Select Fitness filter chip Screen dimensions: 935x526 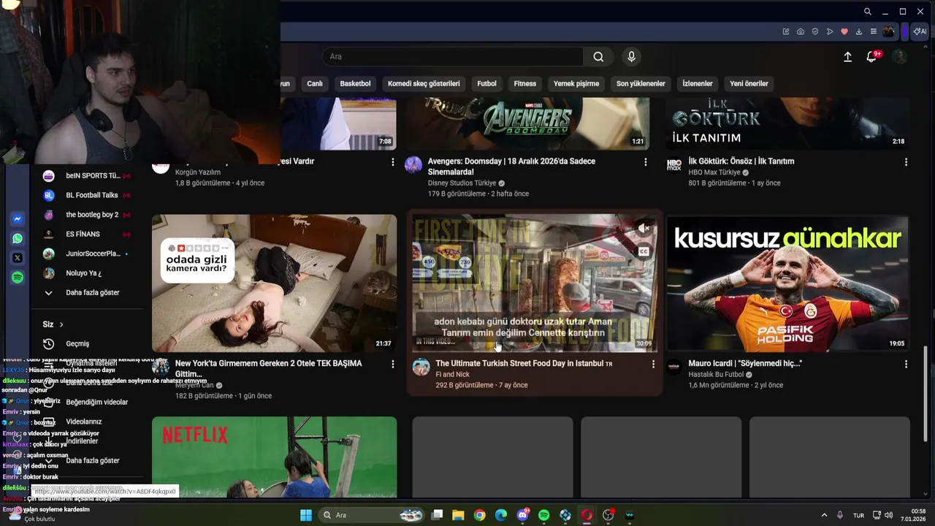point(524,83)
